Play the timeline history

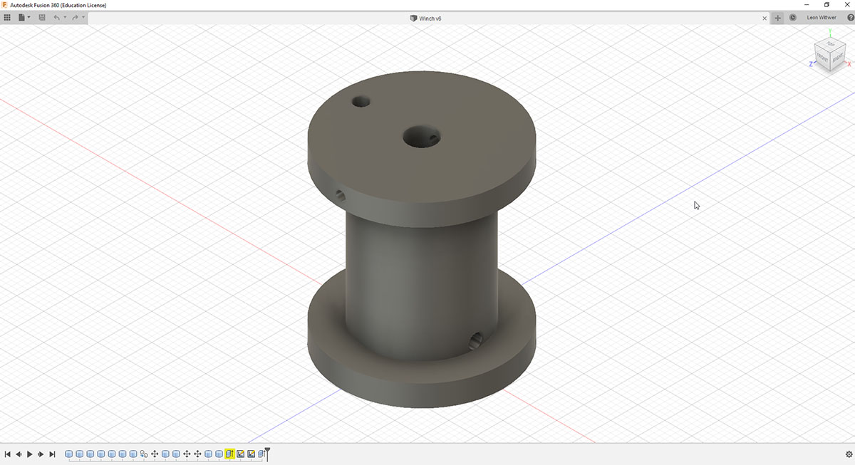(x=30, y=454)
